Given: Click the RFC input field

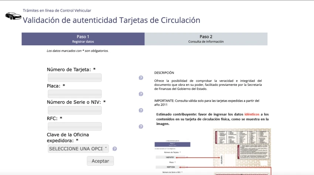Looking at the screenshot, I should 75,126.
